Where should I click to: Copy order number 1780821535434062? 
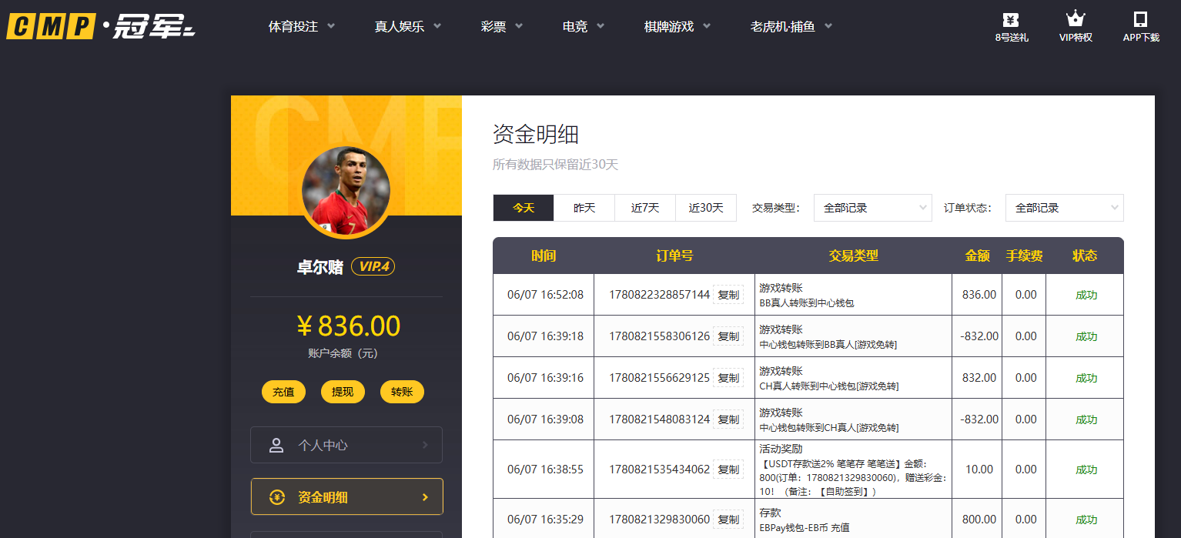click(728, 469)
